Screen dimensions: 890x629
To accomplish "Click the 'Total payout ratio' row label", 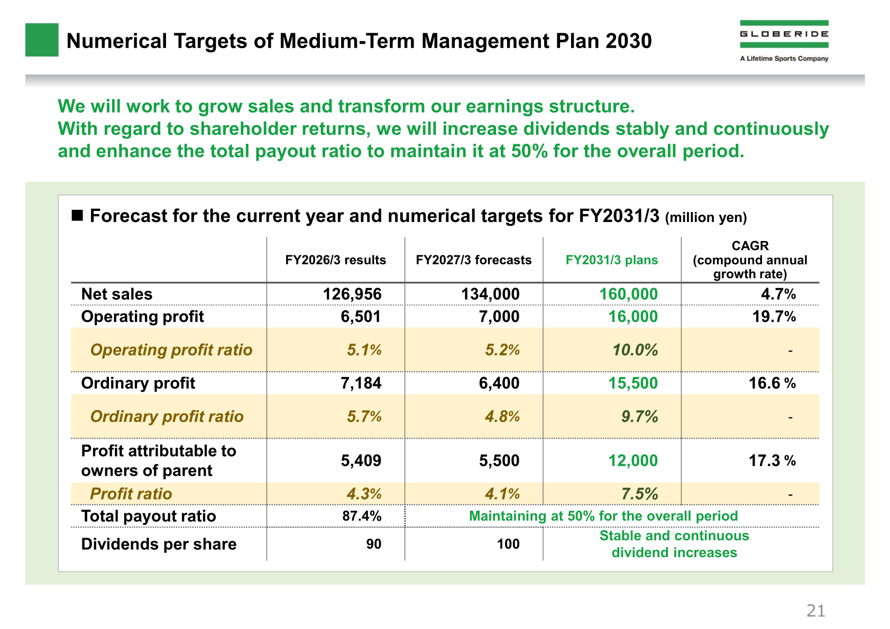I will [x=149, y=516].
